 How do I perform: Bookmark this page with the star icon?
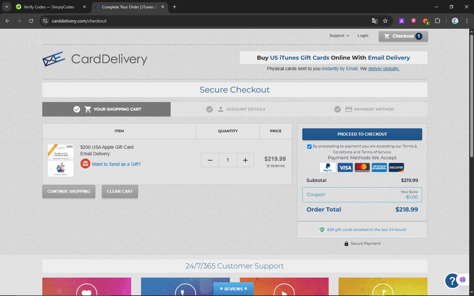coord(385,21)
